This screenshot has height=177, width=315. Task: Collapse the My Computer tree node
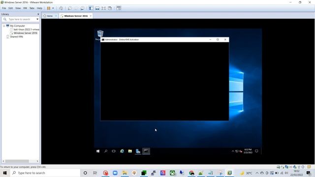4,26
